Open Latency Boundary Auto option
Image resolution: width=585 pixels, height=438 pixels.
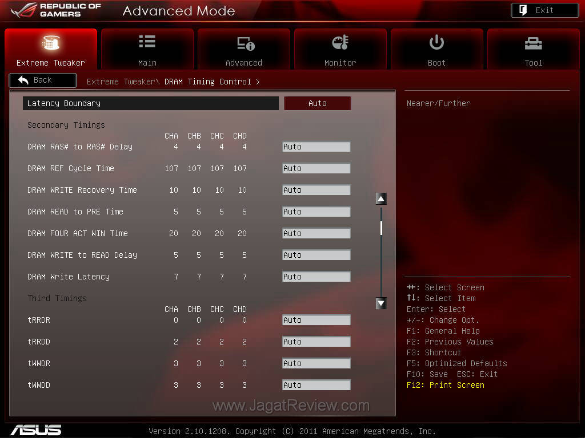[318, 103]
